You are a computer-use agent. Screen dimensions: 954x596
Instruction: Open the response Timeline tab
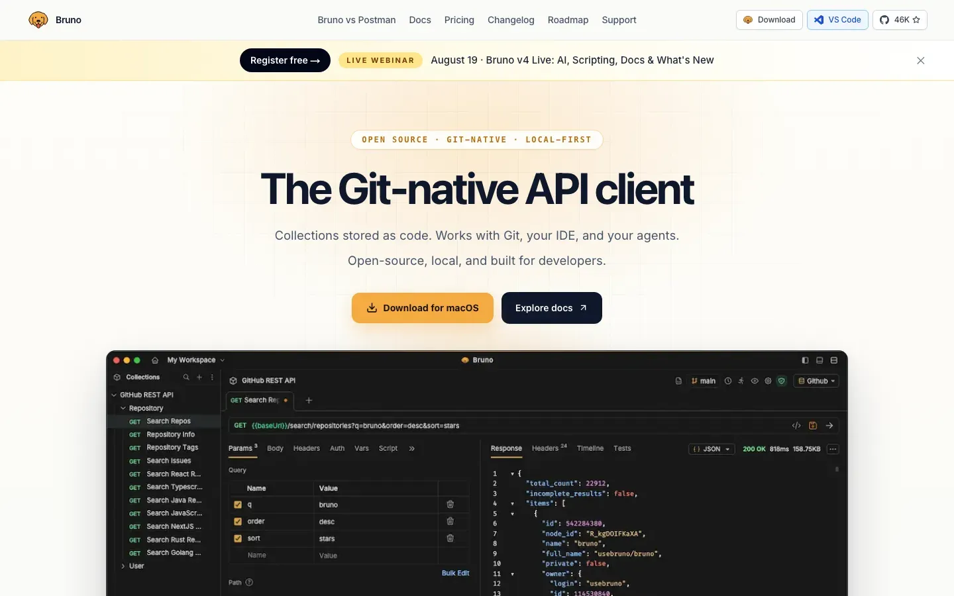pos(590,448)
